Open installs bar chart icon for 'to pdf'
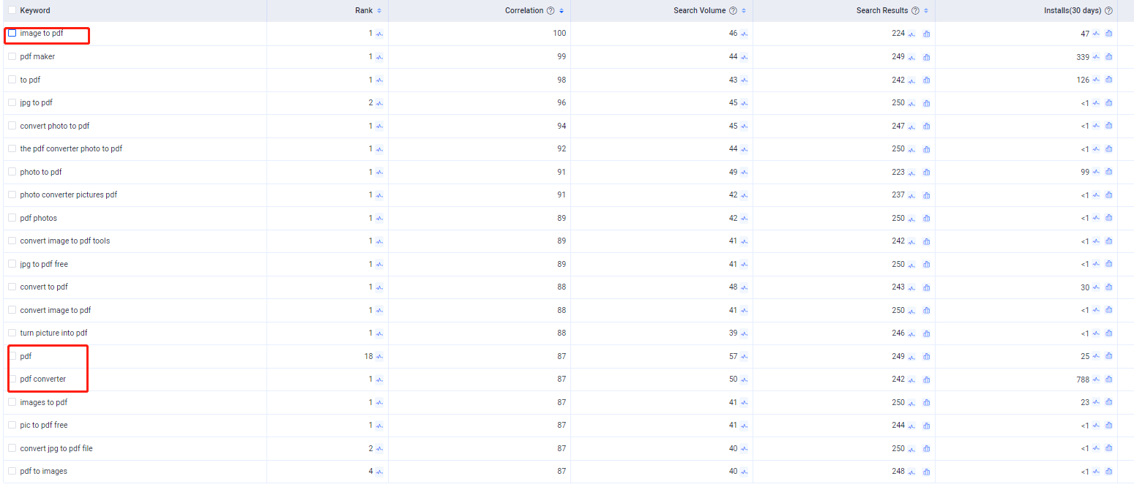This screenshot has height=487, width=1134. tap(1108, 80)
